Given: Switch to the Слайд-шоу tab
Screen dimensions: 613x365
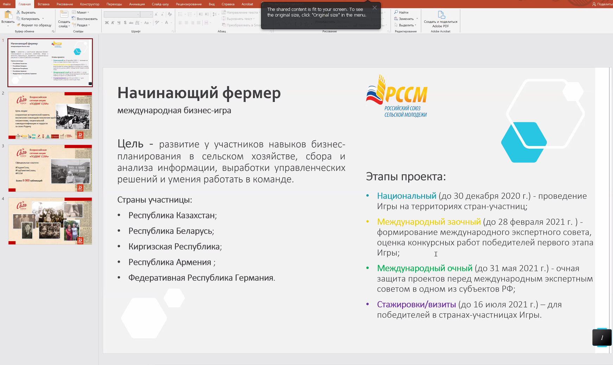Looking at the screenshot, I should [160, 4].
